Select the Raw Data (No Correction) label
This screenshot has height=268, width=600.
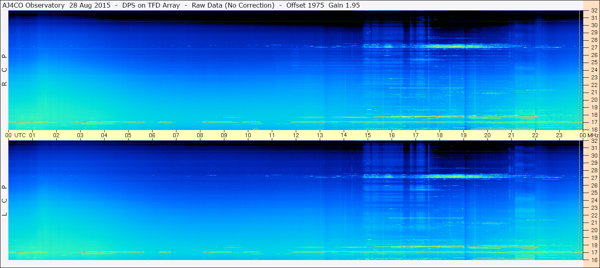[x=233, y=6]
